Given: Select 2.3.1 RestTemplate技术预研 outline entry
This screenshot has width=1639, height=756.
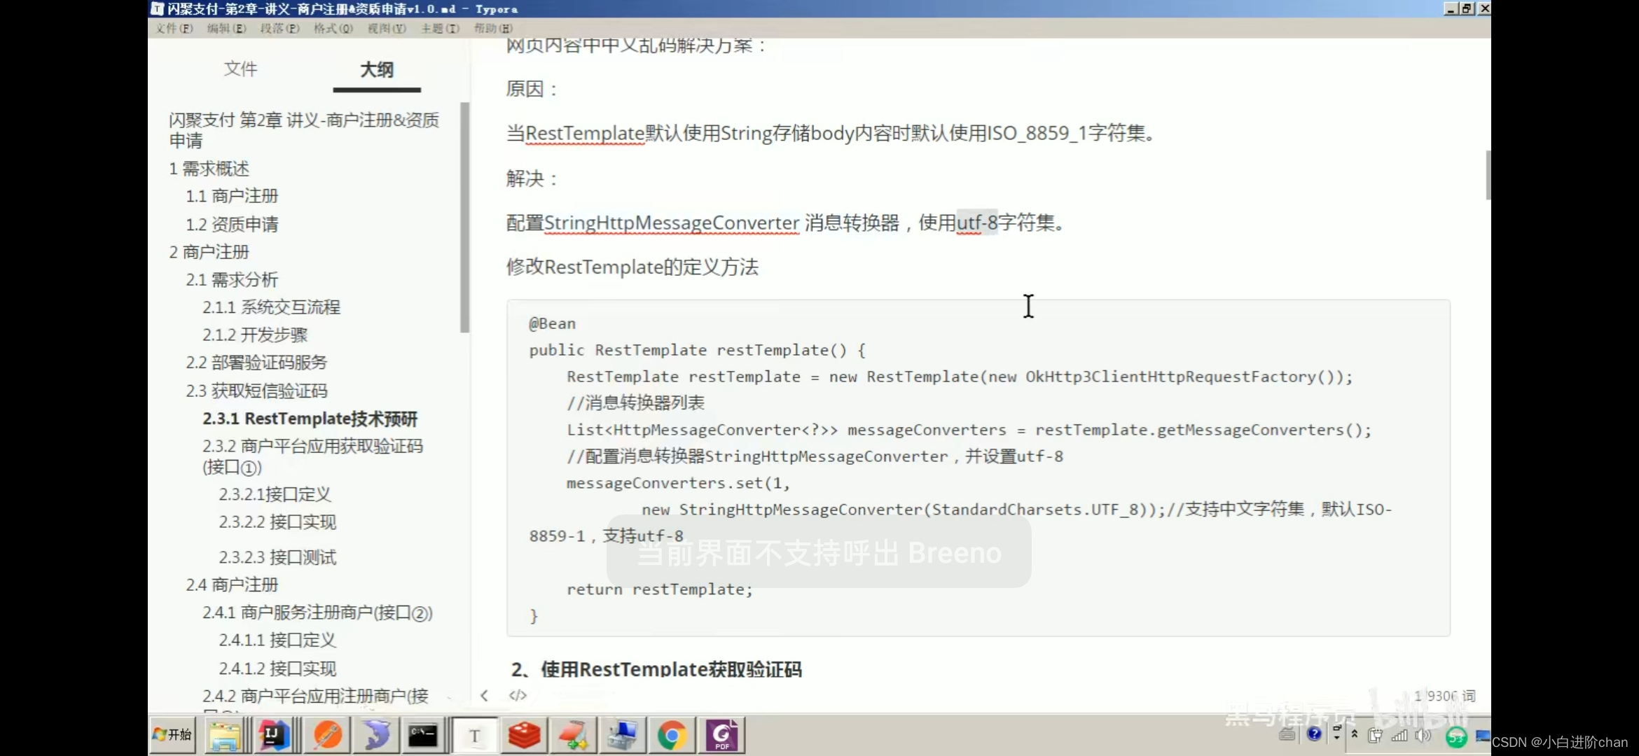Looking at the screenshot, I should click(x=310, y=419).
